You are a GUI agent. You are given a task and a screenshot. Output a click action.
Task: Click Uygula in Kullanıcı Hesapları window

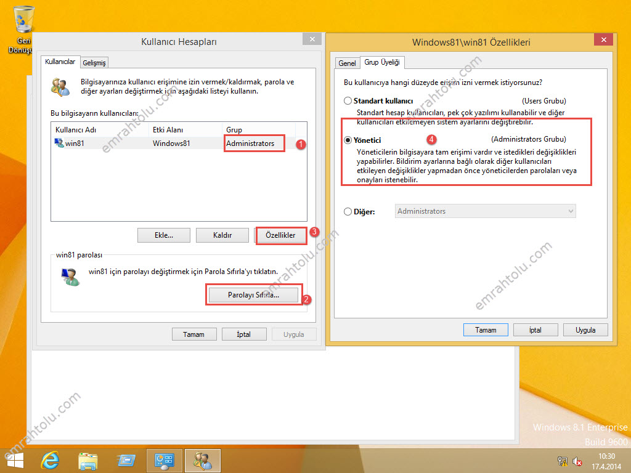pyautogui.click(x=294, y=334)
